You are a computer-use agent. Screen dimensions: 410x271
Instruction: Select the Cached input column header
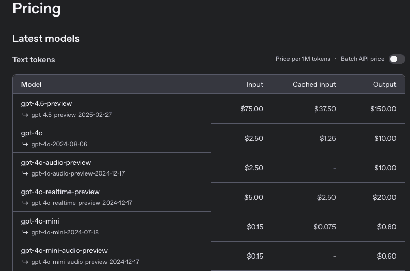tap(314, 84)
